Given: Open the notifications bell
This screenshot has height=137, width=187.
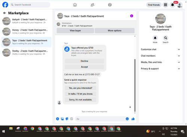Looking at the screenshot, I should pos(172,5).
